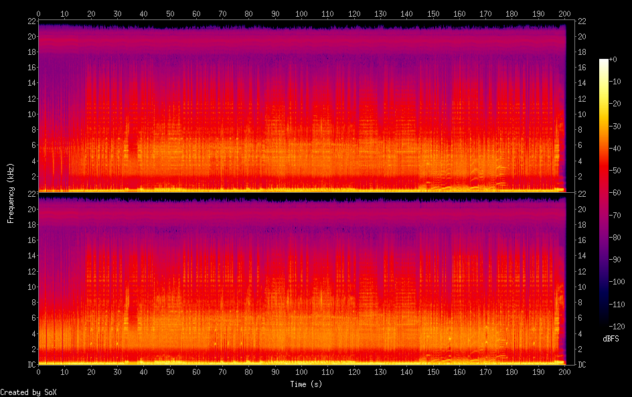Image resolution: width=632 pixels, height=397 pixels.
Task: Click the "DC" label on the right frequency axis
Action: (x=582, y=365)
